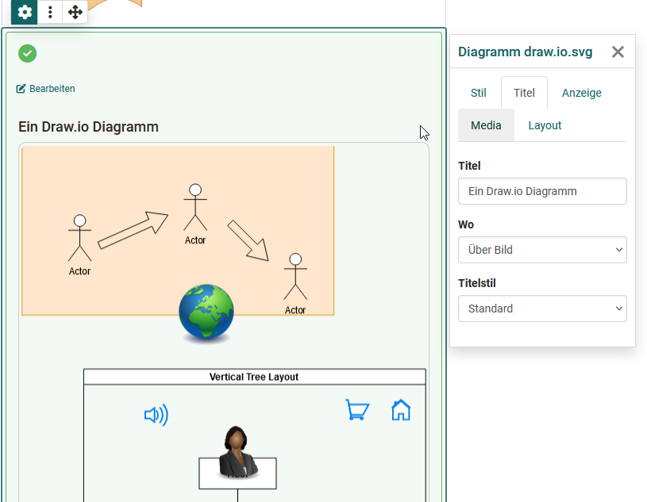Image resolution: width=647 pixels, height=502 pixels.
Task: Select the Layout sub-tab
Action: coord(545,125)
